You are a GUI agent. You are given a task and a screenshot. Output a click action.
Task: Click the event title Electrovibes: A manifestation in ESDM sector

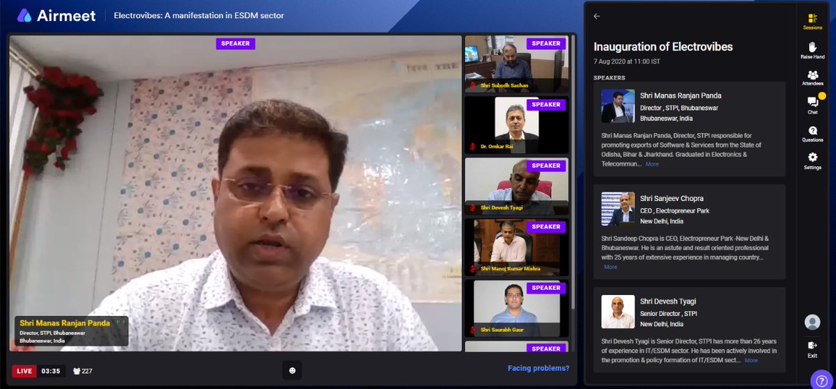click(199, 15)
